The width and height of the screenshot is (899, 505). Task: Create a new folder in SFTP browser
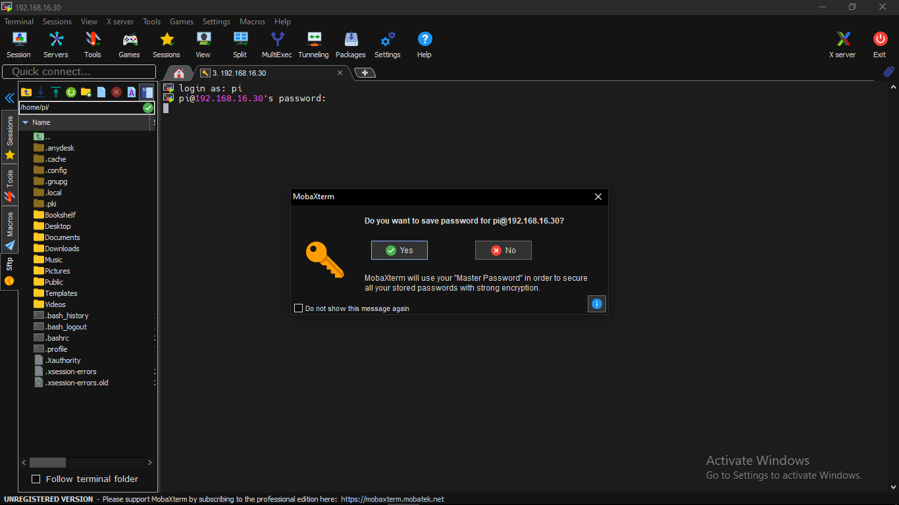click(x=86, y=92)
